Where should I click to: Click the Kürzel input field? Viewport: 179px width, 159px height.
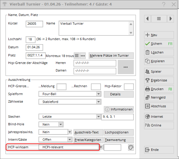point(34,24)
